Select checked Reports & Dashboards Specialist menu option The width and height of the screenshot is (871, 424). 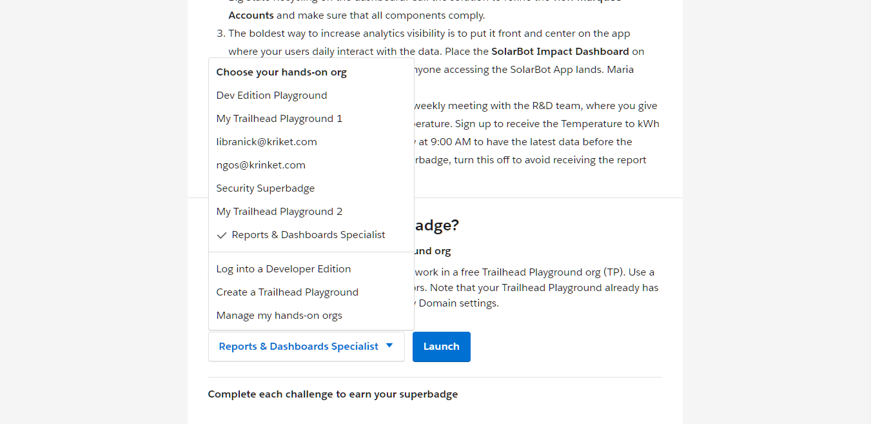[x=308, y=235]
